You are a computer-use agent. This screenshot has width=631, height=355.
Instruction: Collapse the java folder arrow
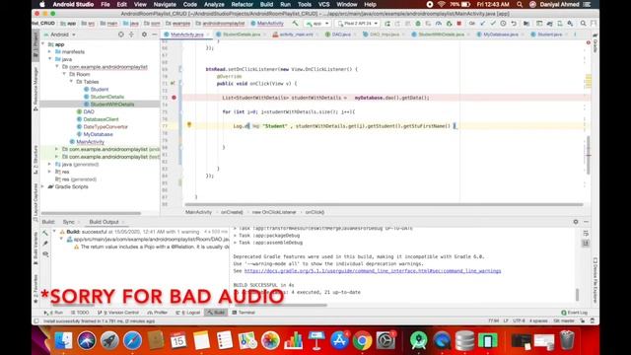tap(50, 59)
